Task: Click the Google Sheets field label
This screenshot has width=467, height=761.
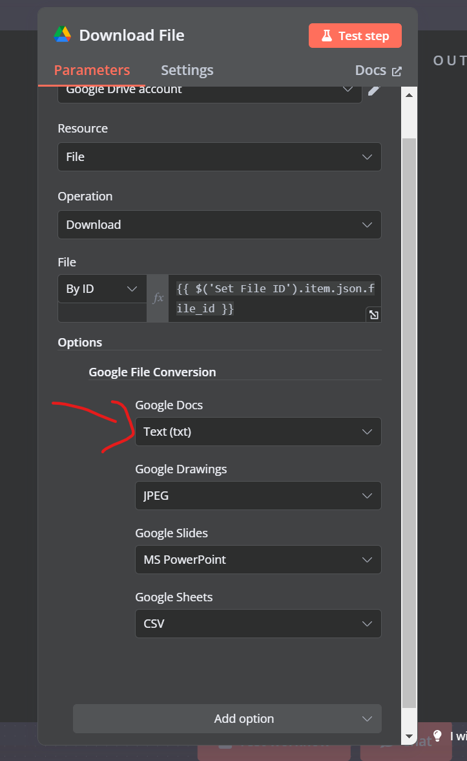Action: pos(174,597)
